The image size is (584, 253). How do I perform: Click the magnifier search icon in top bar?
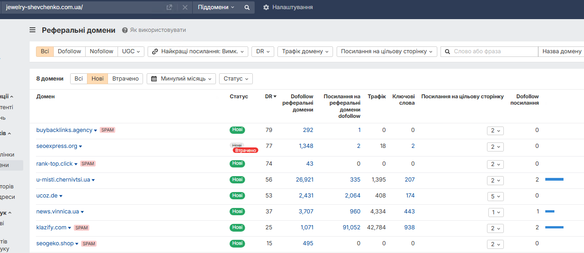[x=247, y=7]
